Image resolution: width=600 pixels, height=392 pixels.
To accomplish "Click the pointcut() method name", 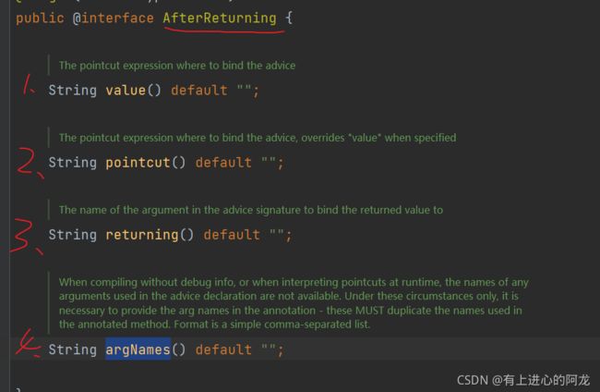I will 138,163.
